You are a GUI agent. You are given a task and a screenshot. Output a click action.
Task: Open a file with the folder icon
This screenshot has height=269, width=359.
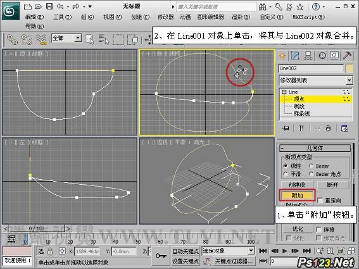(39, 6)
